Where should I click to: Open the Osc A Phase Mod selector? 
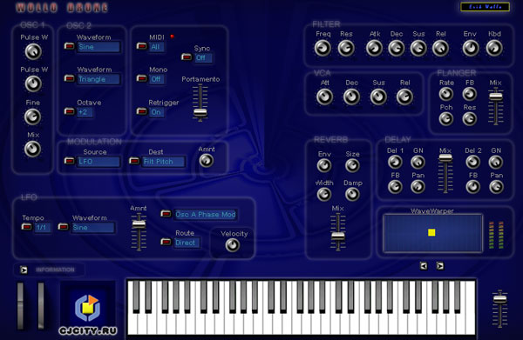click(205, 215)
